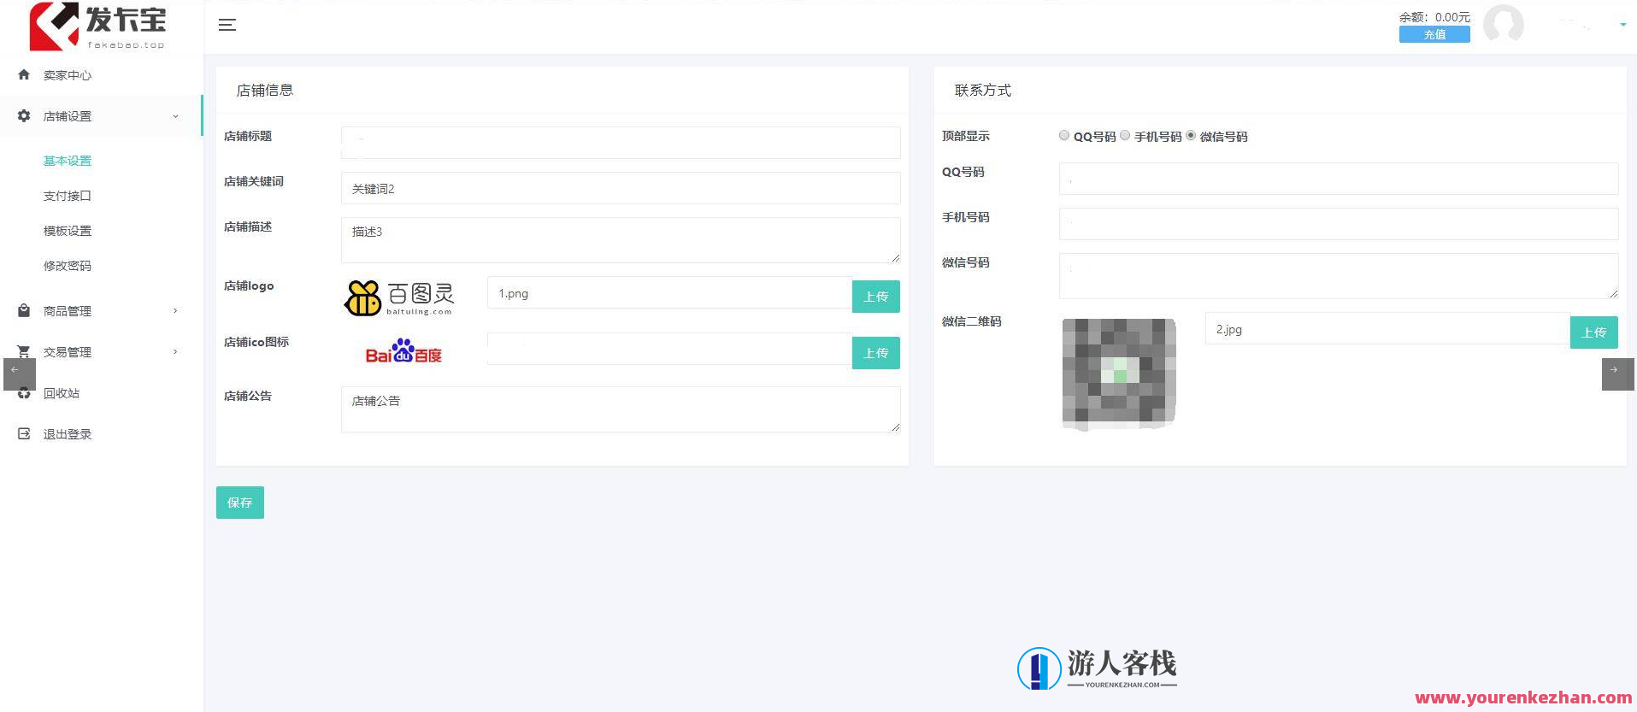Focus the 店铺ico图标 file path field
Image resolution: width=1637 pixels, height=712 pixels.
click(669, 349)
